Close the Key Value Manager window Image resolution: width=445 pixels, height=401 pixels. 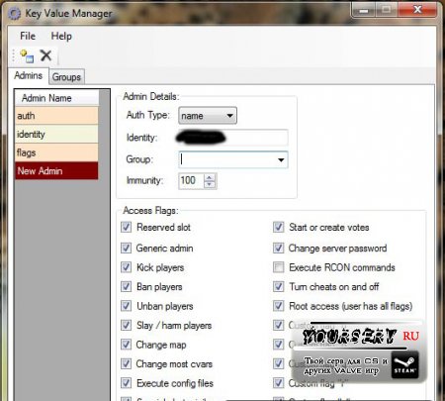417,10
